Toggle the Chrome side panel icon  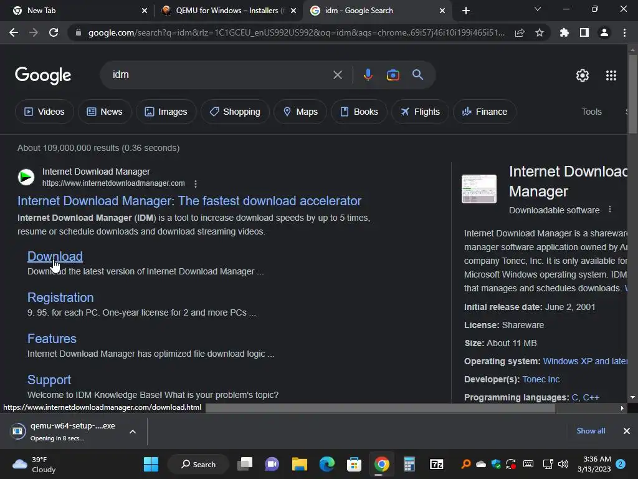[x=584, y=32]
